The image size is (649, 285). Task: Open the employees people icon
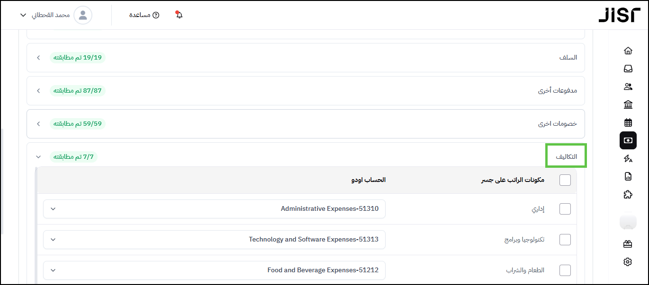(628, 86)
